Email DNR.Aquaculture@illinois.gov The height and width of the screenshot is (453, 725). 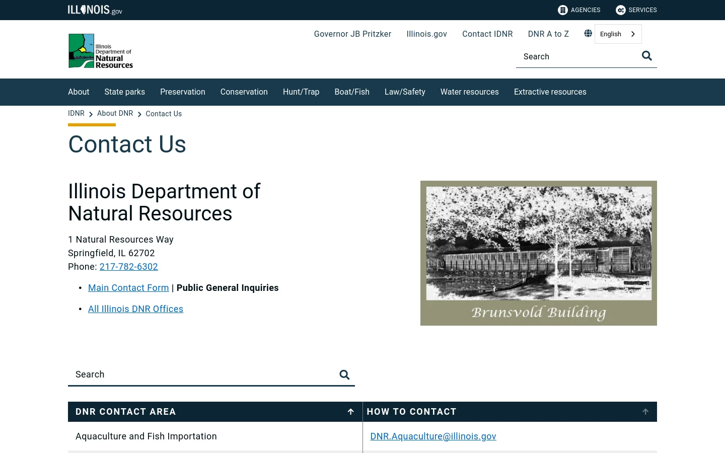(x=433, y=436)
